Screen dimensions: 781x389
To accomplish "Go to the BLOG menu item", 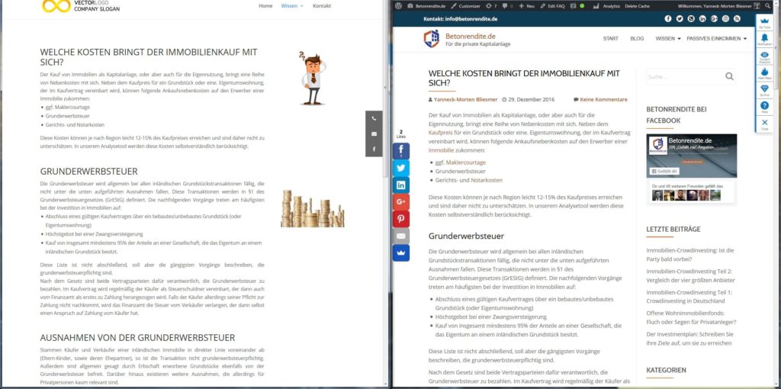I will point(637,38).
